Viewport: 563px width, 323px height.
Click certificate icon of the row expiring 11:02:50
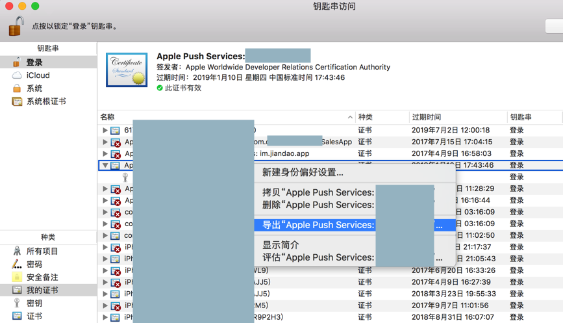[x=115, y=235]
